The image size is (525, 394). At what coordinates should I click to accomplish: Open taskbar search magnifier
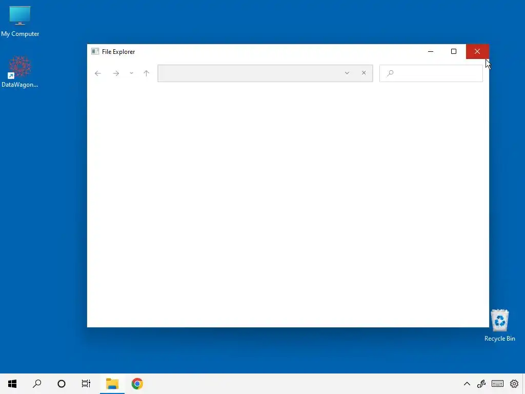[x=37, y=384]
